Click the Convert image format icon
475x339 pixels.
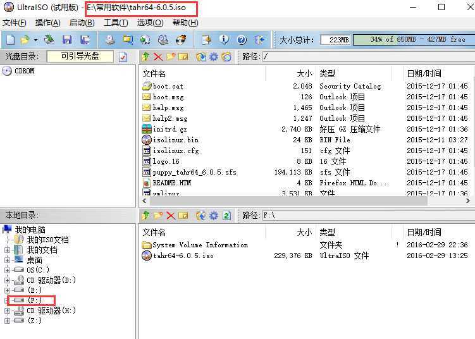tap(128, 40)
